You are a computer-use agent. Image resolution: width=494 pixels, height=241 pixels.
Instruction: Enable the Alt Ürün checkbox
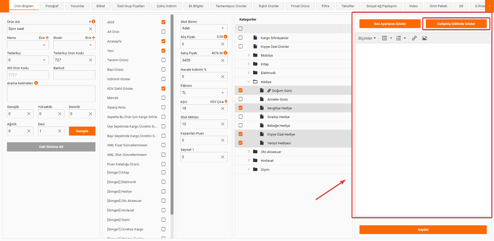tap(163, 32)
